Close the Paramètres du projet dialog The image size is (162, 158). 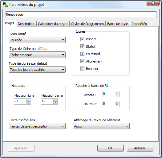[x=153, y=3]
